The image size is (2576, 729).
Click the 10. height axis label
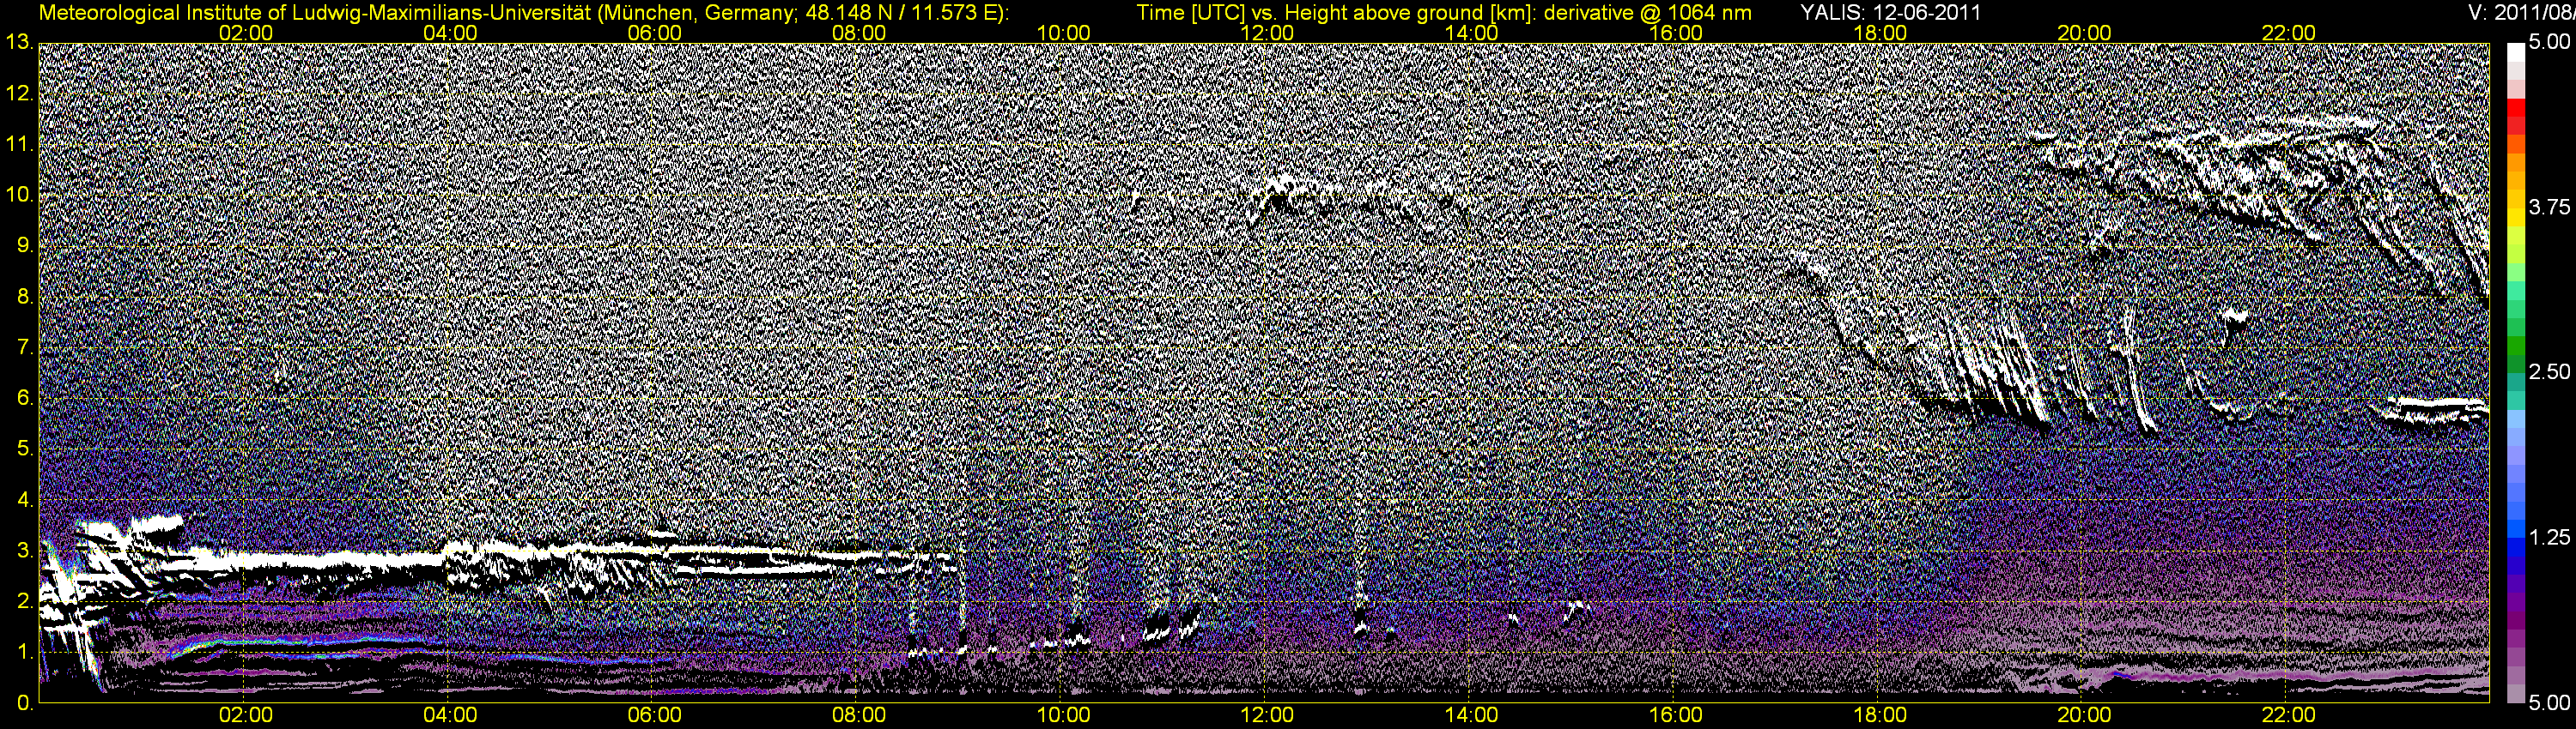[x=20, y=195]
